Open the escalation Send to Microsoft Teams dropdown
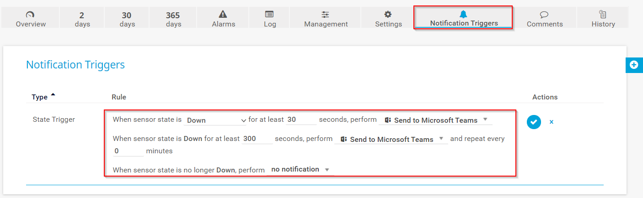This screenshot has height=198, width=643. coord(391,140)
